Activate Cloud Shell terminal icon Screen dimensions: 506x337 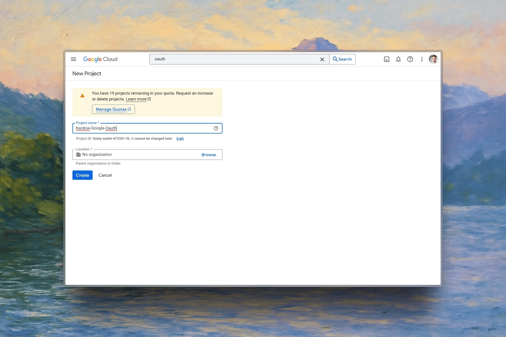pyautogui.click(x=387, y=59)
